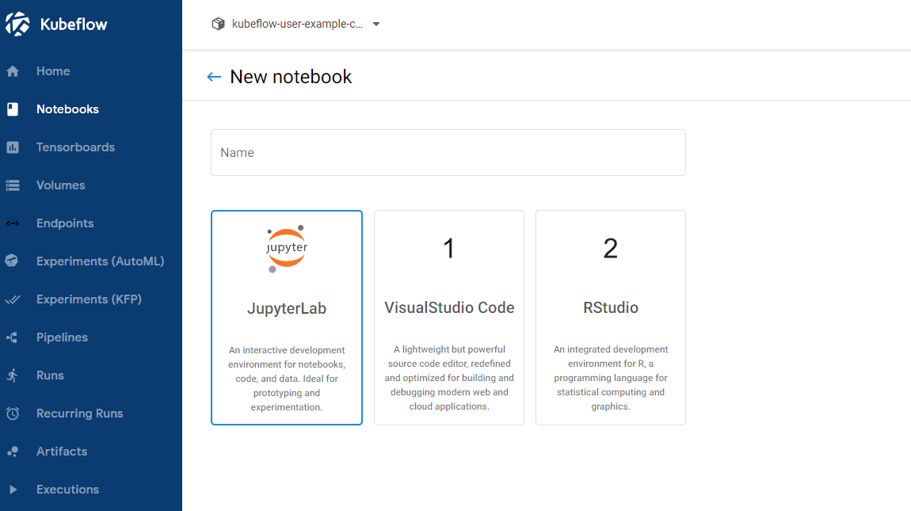Click the Experiments (AutoML) icon
911x511 pixels.
pyautogui.click(x=12, y=261)
